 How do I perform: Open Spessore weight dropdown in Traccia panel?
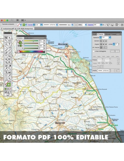[x=110, y=37]
